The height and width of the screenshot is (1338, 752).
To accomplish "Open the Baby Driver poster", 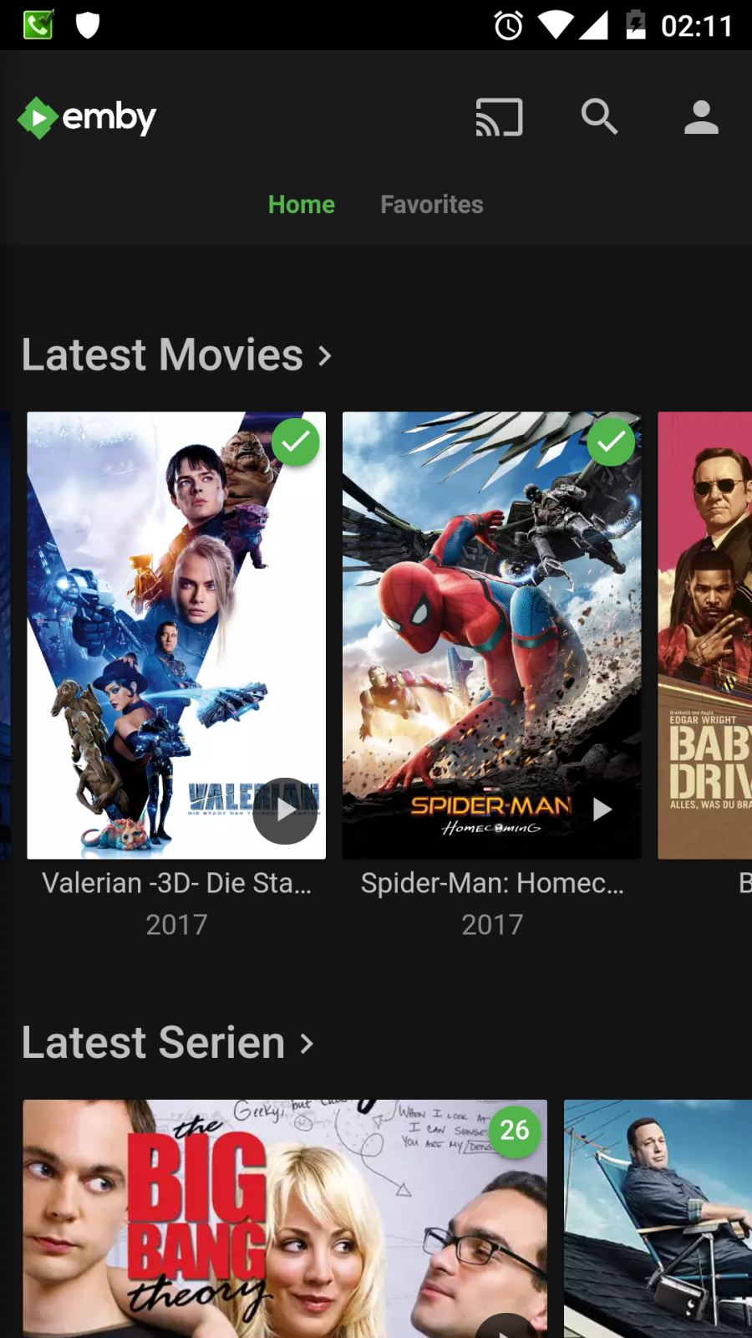I will tap(704, 636).
